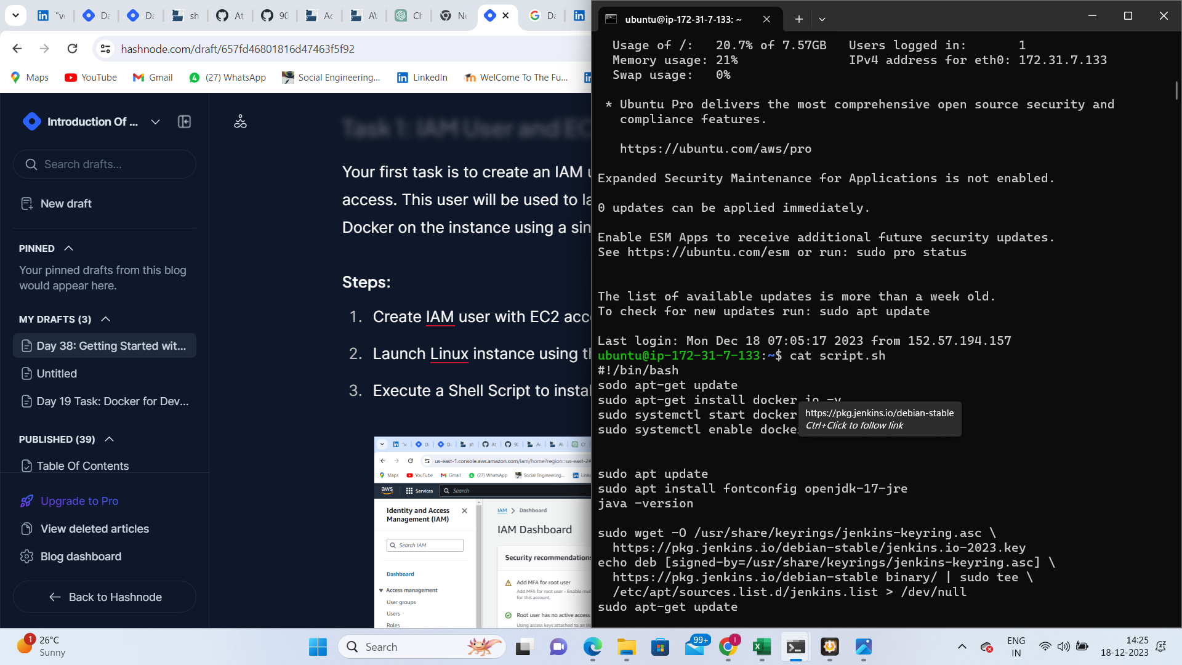Open the Excel taskbar icon
The width and height of the screenshot is (1182, 665).
[x=762, y=647]
